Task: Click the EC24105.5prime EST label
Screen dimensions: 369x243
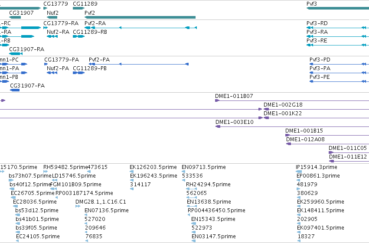Action: coord(38,237)
